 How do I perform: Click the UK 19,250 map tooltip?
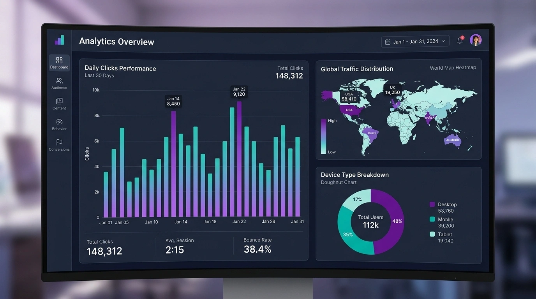tap(392, 90)
